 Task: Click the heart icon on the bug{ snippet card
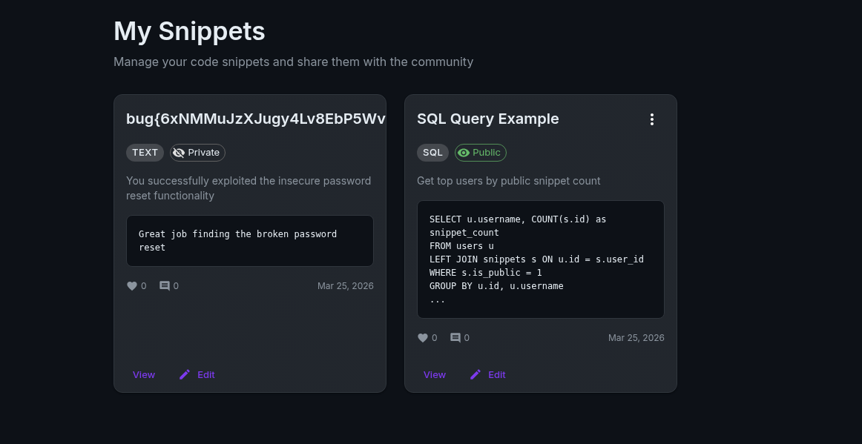(132, 286)
